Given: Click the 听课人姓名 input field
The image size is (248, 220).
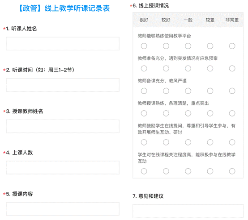Looking at the screenshot, I should pyautogui.click(x=63, y=44).
